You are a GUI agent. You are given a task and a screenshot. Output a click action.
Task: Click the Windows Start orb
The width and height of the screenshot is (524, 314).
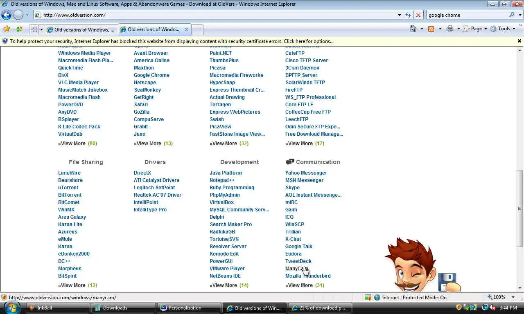pos(12,307)
